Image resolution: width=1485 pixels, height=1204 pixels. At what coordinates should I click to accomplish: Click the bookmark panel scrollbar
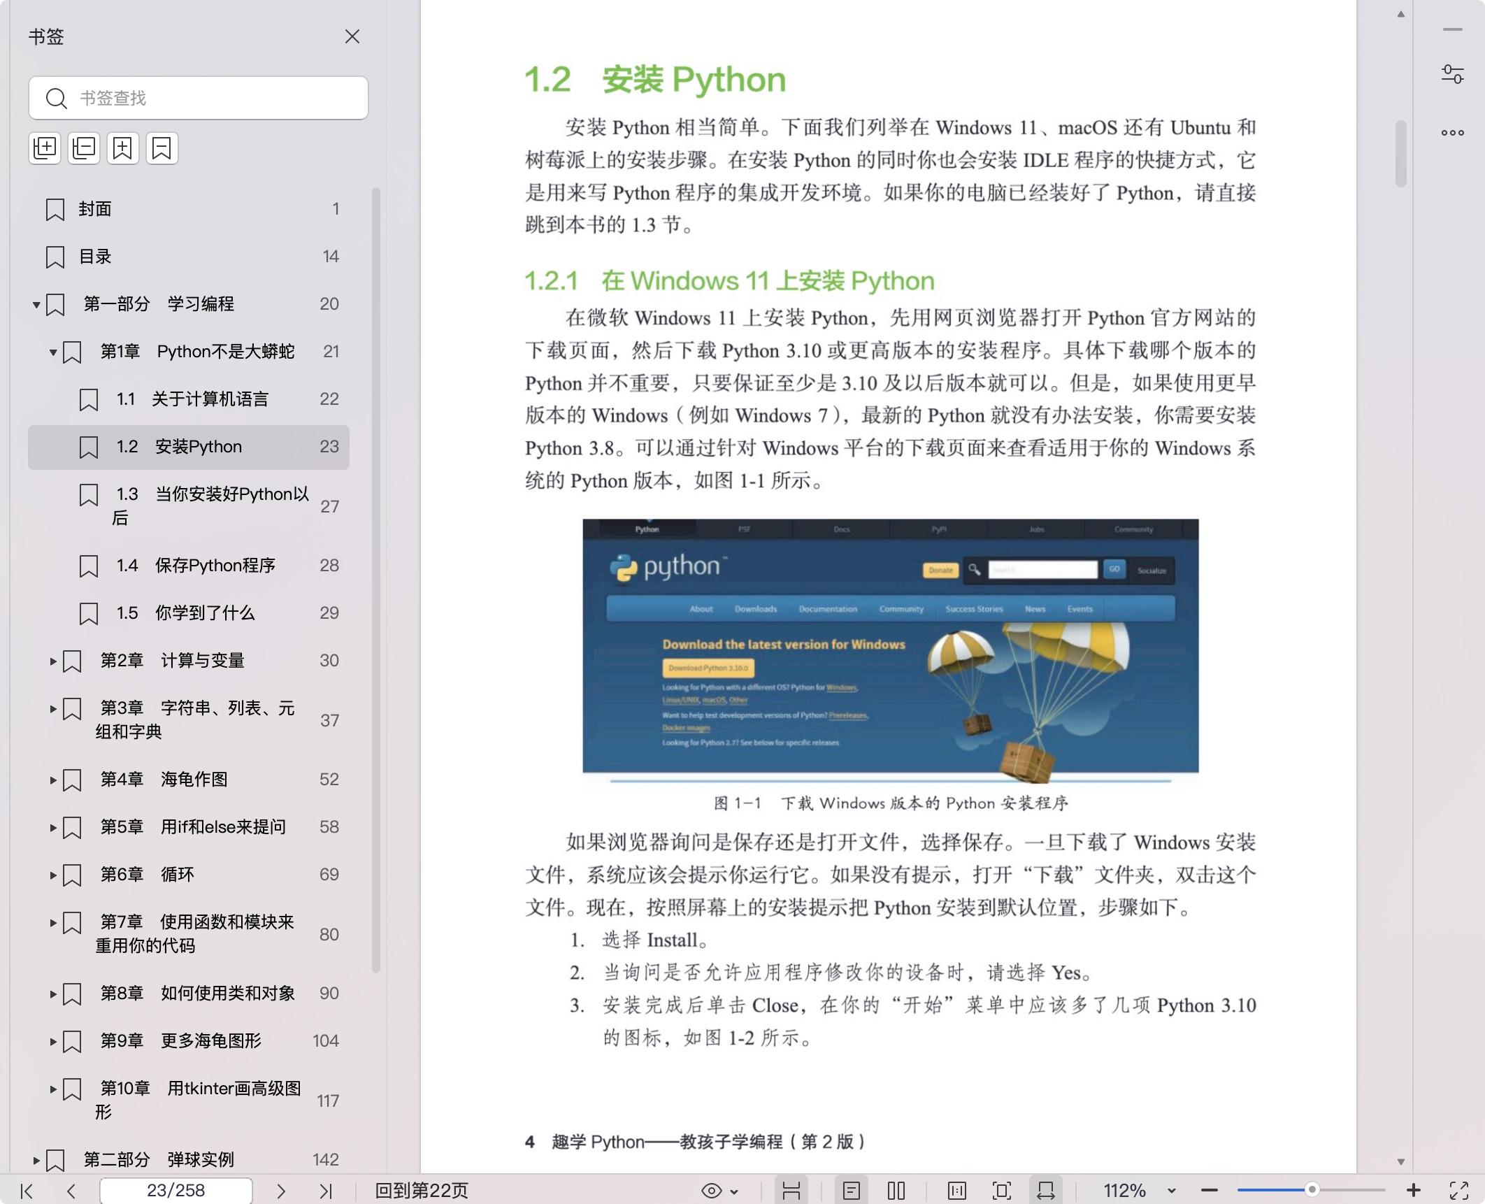pyautogui.click(x=376, y=580)
